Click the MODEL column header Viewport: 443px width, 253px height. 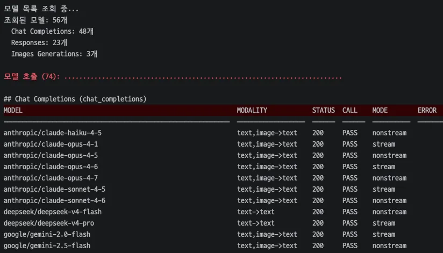[x=13, y=110]
